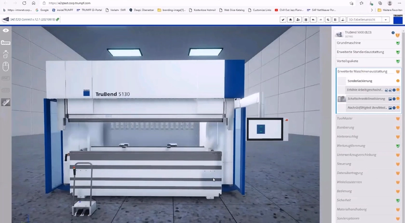
Task: Click the info icon on the Schaltschrankklimatisierung row
Action: point(394,99)
